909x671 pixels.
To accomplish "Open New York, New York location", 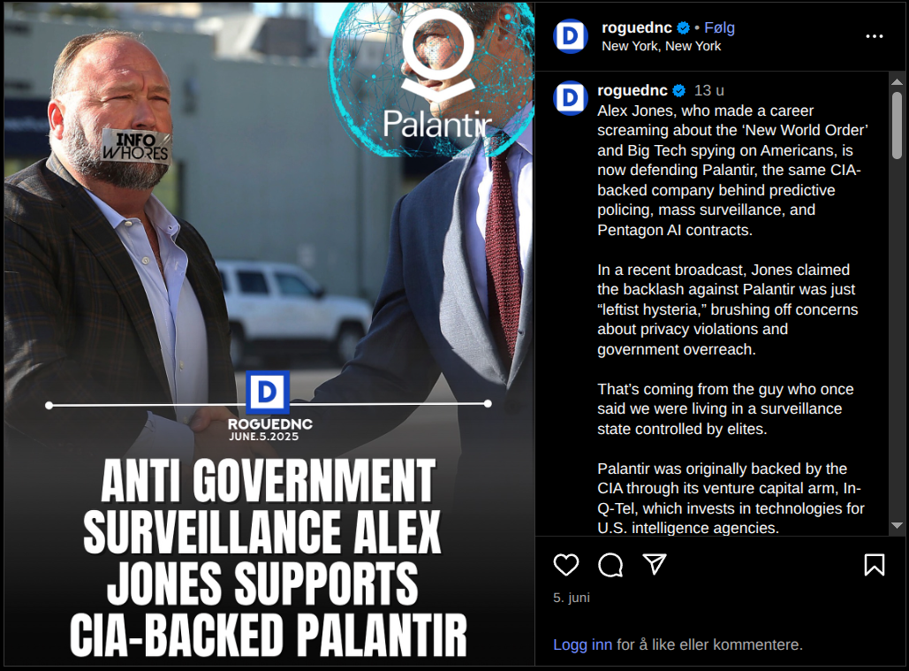I will coord(661,46).
